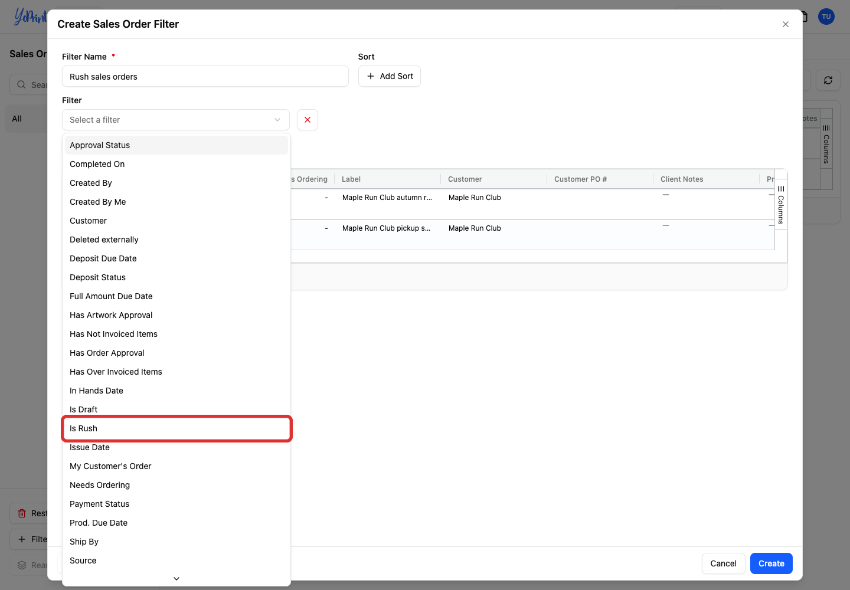Pick Customer from filter list
The height and width of the screenshot is (590, 850).
pyautogui.click(x=176, y=221)
